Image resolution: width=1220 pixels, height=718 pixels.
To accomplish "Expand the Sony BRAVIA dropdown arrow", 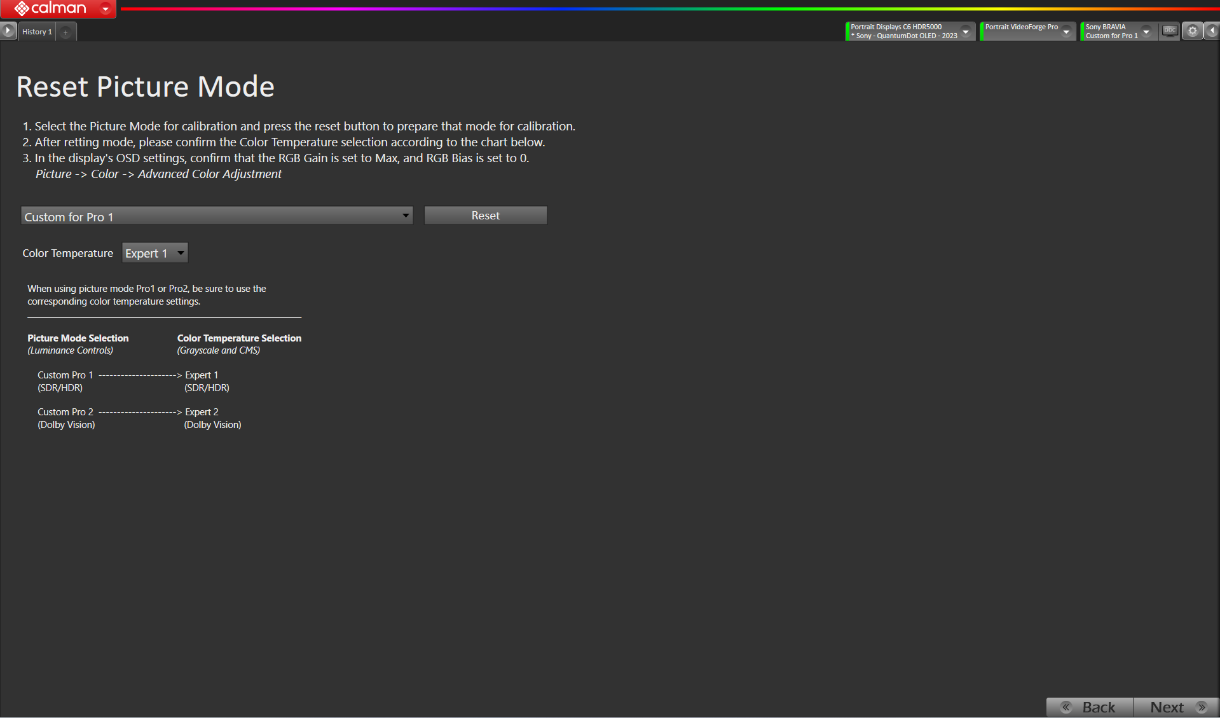I will (1146, 31).
